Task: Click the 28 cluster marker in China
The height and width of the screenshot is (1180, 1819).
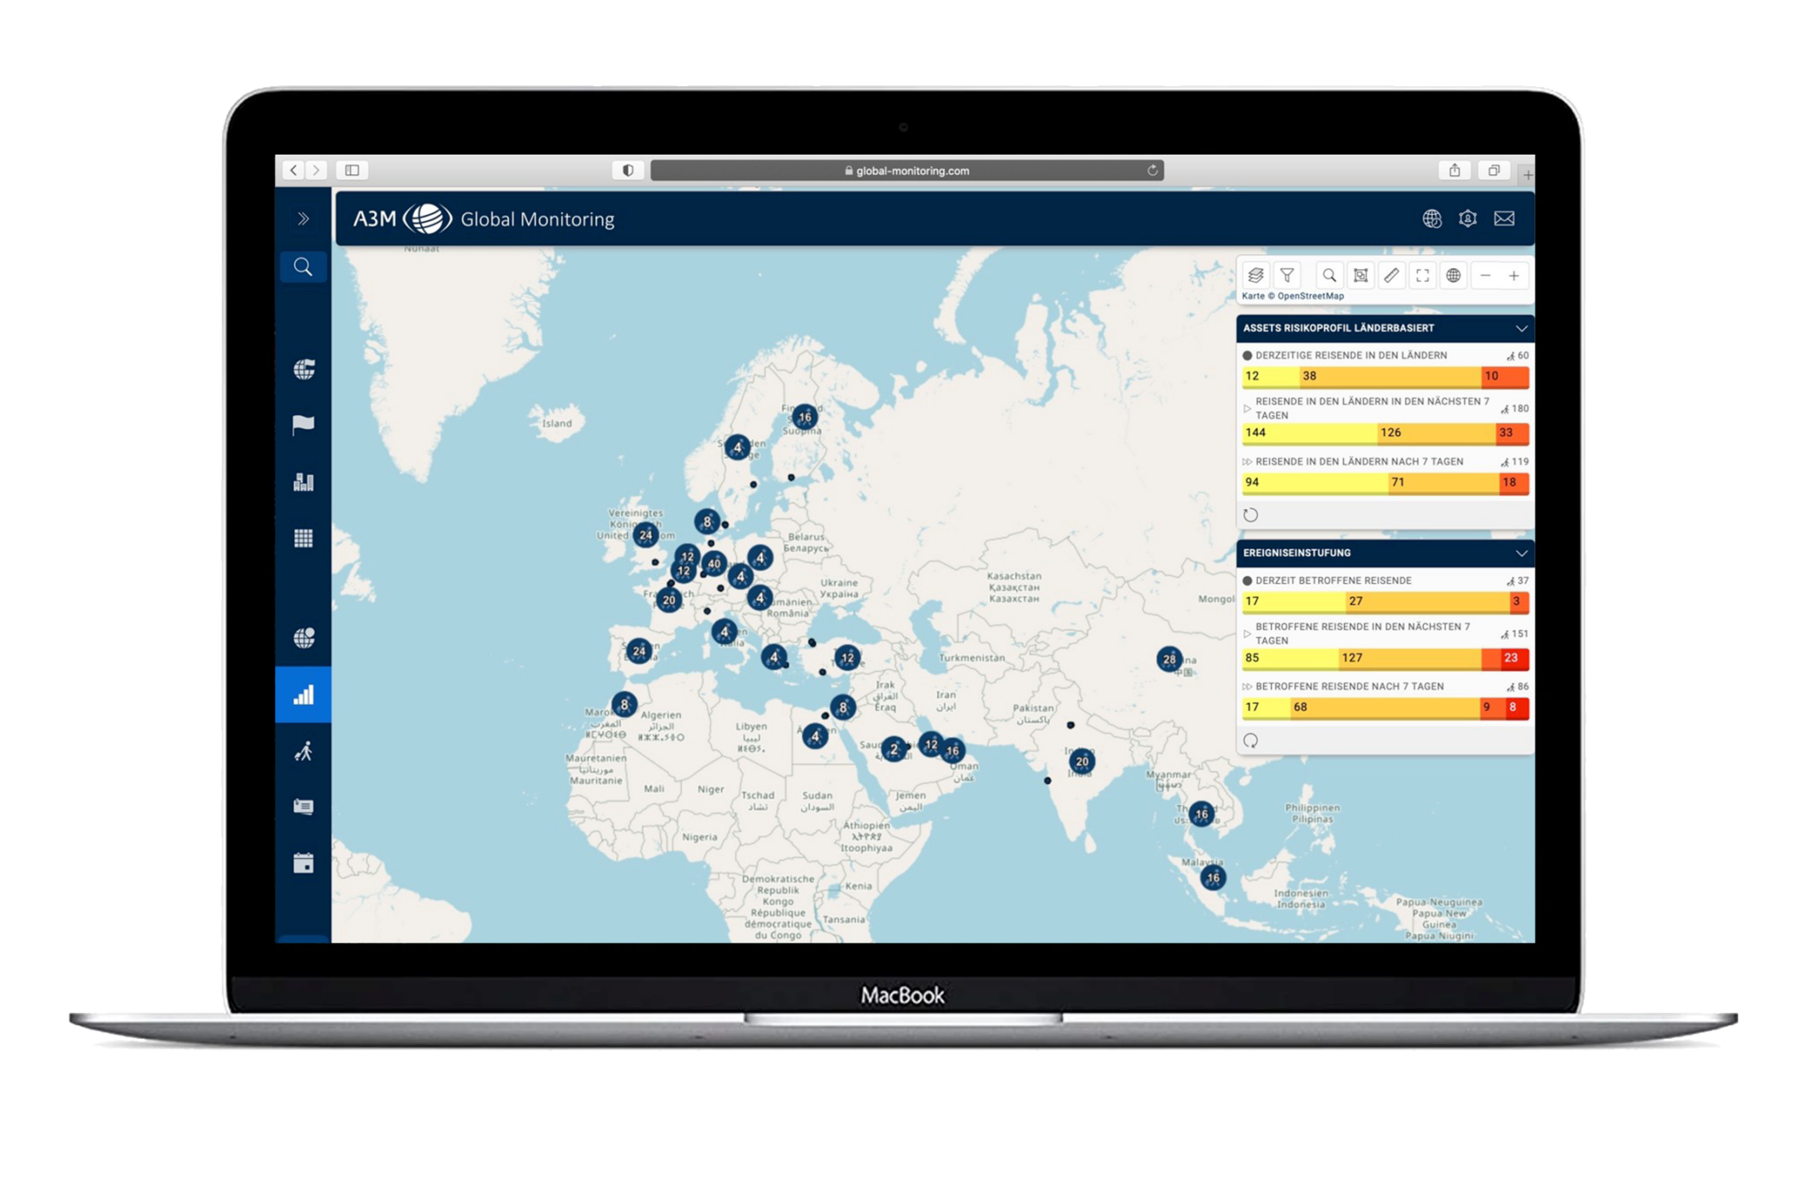Action: [x=1170, y=658]
